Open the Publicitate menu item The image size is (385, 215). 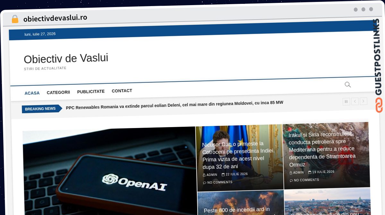(x=91, y=91)
